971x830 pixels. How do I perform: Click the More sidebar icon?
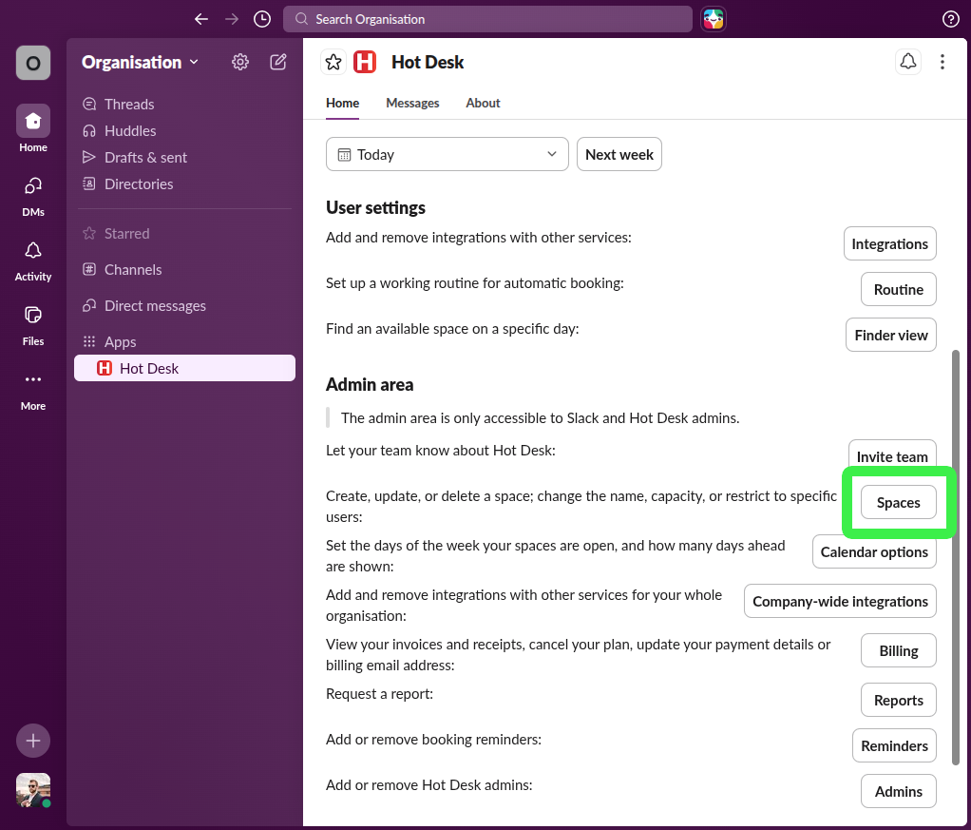[x=32, y=385]
